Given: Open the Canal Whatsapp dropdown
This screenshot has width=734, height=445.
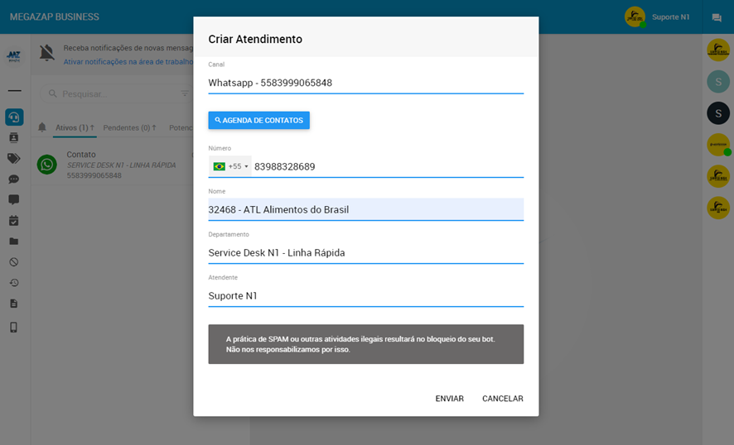Looking at the screenshot, I should (x=365, y=83).
